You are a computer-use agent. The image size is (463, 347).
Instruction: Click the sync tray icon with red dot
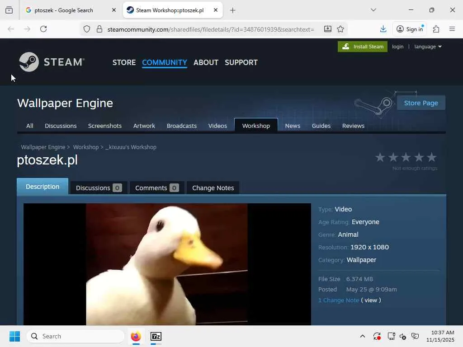pos(377,336)
